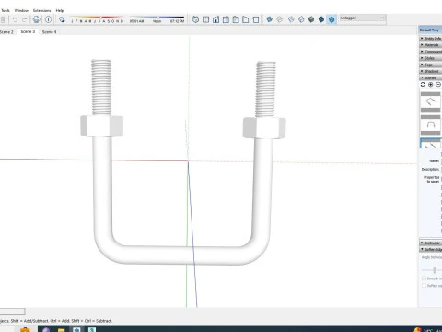
Task: Switch to Back view icon
Action: click(236, 19)
